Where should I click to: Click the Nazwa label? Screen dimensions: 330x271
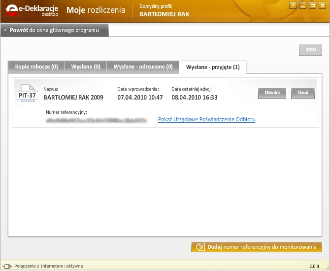point(51,89)
